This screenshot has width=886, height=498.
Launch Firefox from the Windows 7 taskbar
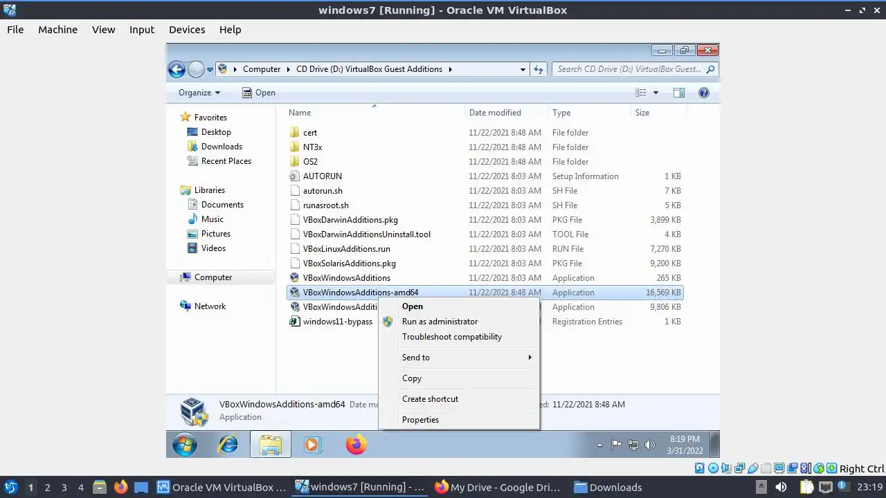356,444
